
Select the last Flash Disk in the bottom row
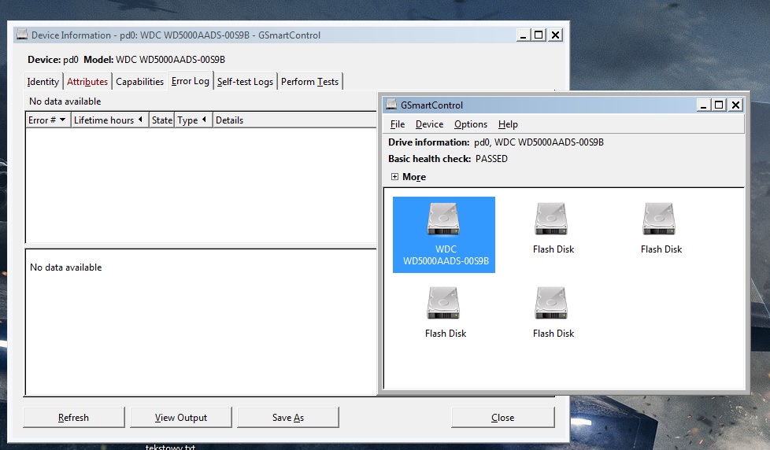tap(553, 312)
